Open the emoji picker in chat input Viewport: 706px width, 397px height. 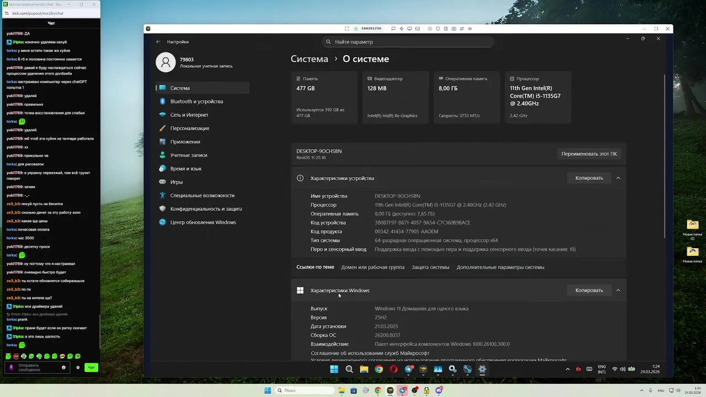tap(63, 367)
